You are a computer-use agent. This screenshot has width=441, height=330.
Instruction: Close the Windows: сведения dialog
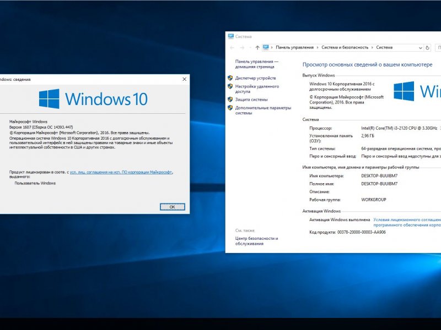[185, 79]
